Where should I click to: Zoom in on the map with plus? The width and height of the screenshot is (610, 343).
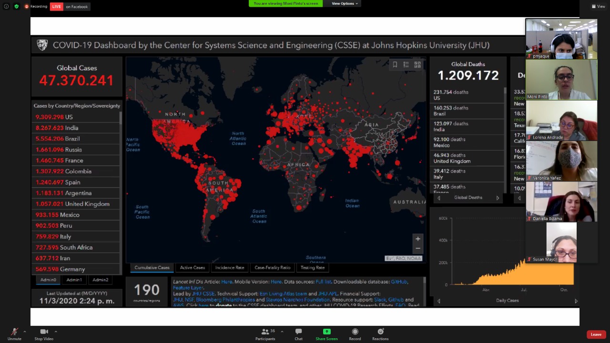point(418,239)
